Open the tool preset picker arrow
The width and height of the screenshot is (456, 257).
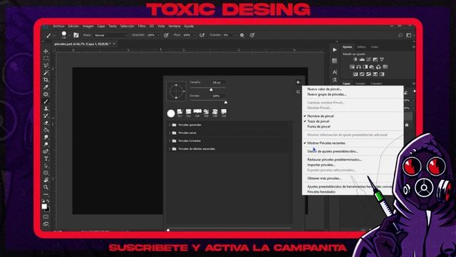point(54,35)
